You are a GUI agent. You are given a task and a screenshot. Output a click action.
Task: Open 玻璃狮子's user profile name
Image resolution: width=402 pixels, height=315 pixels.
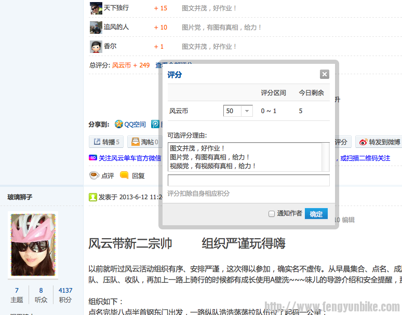pos(20,197)
